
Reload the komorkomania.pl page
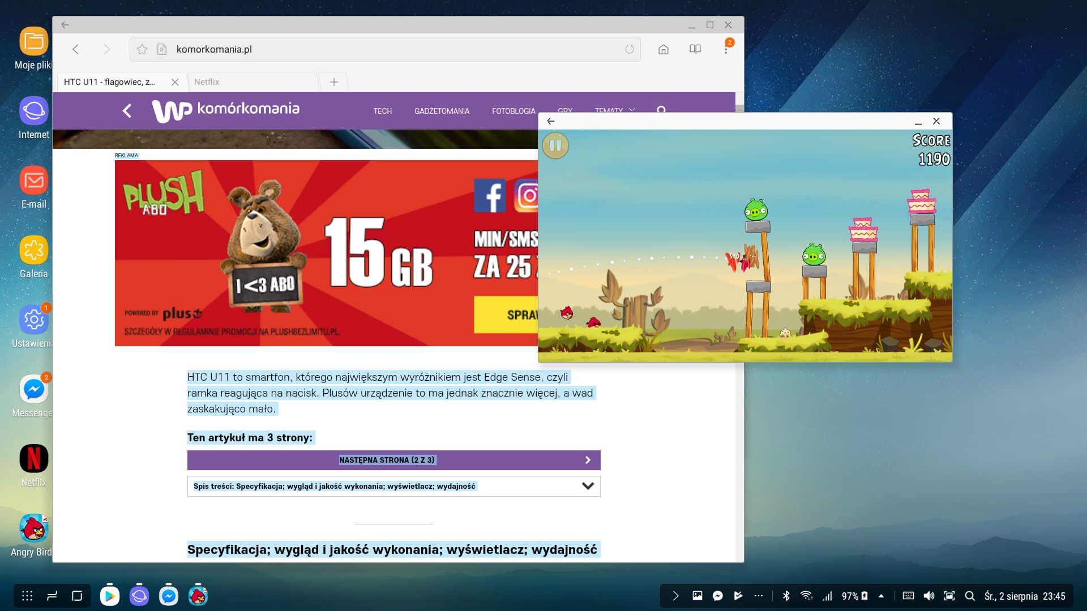630,49
